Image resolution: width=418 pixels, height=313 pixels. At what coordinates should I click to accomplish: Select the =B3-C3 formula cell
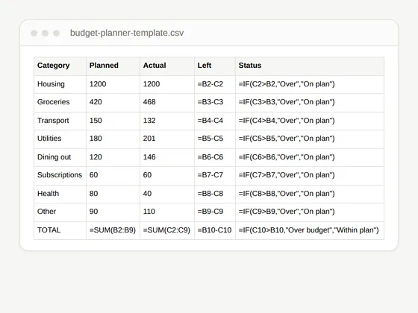click(x=215, y=103)
